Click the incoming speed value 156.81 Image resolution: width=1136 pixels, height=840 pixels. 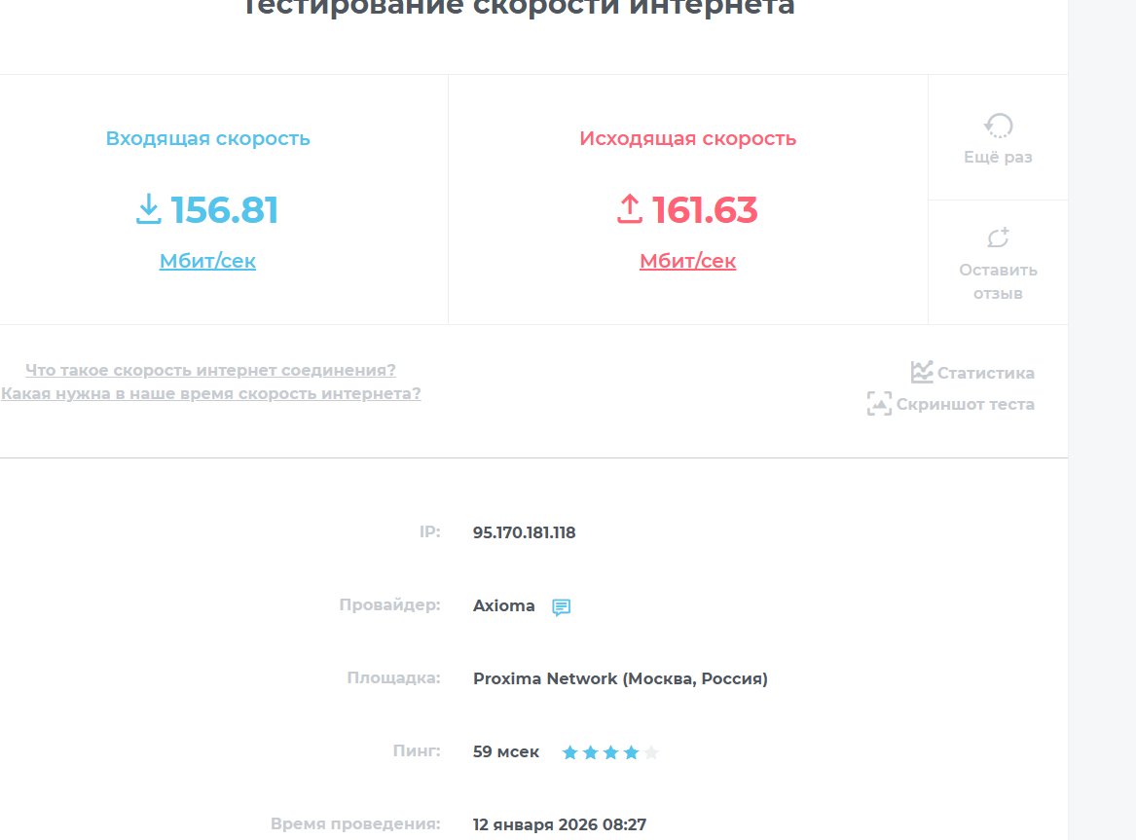coord(225,210)
